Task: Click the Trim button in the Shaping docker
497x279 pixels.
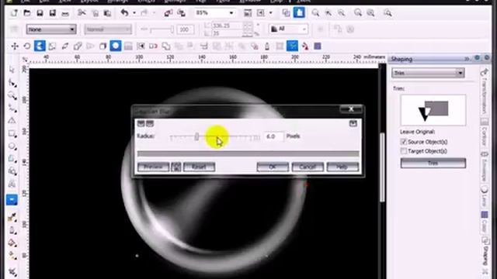Action: click(x=433, y=164)
